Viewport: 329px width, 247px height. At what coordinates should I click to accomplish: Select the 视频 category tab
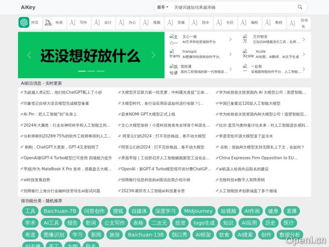152,22
